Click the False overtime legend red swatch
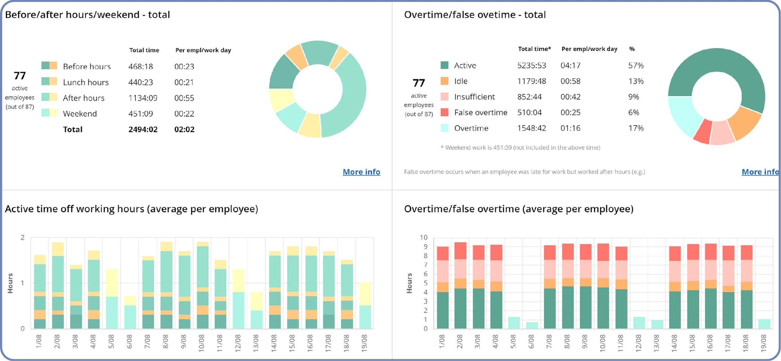Screen dimensions: 781x361 444,112
